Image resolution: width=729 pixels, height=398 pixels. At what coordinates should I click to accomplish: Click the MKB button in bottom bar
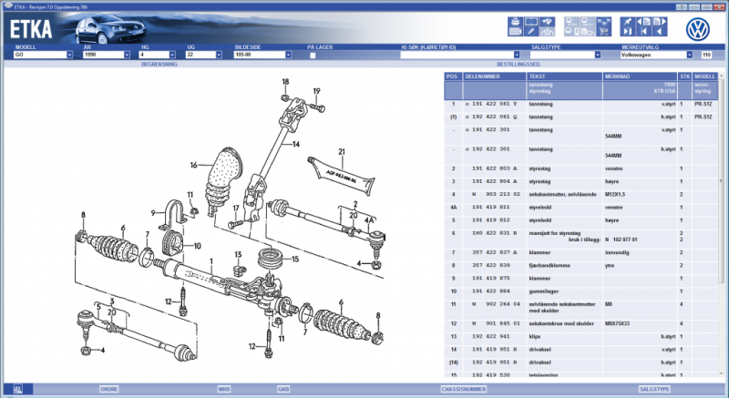pos(224,388)
